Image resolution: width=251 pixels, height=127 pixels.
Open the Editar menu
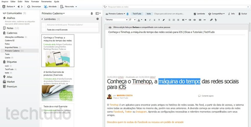13,2
